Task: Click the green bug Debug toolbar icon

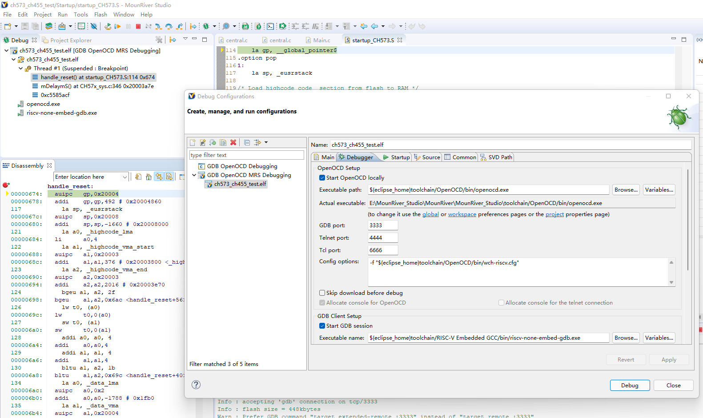Action: [206, 26]
